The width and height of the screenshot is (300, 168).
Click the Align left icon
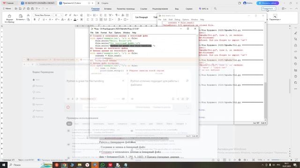(88, 20)
